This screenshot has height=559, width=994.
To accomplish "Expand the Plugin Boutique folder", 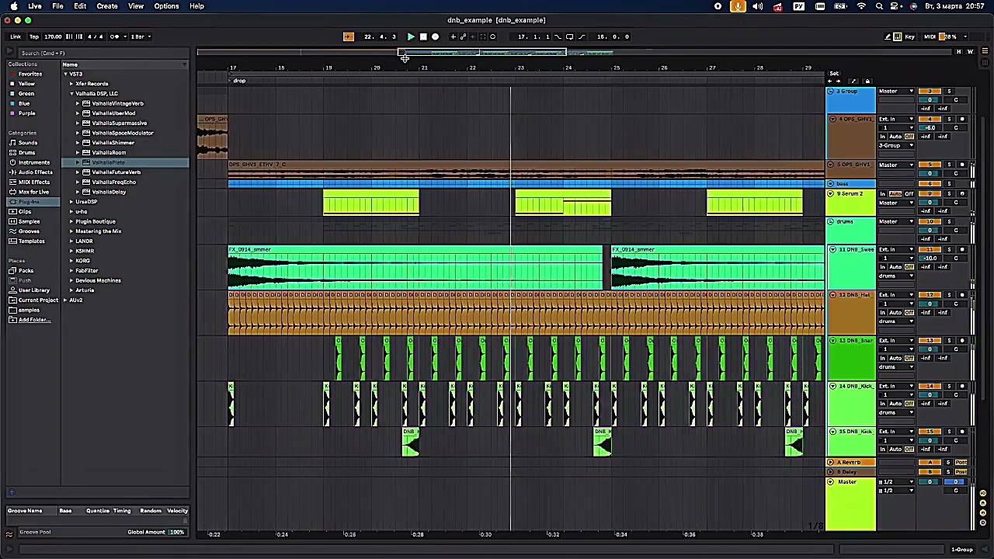I will [71, 221].
